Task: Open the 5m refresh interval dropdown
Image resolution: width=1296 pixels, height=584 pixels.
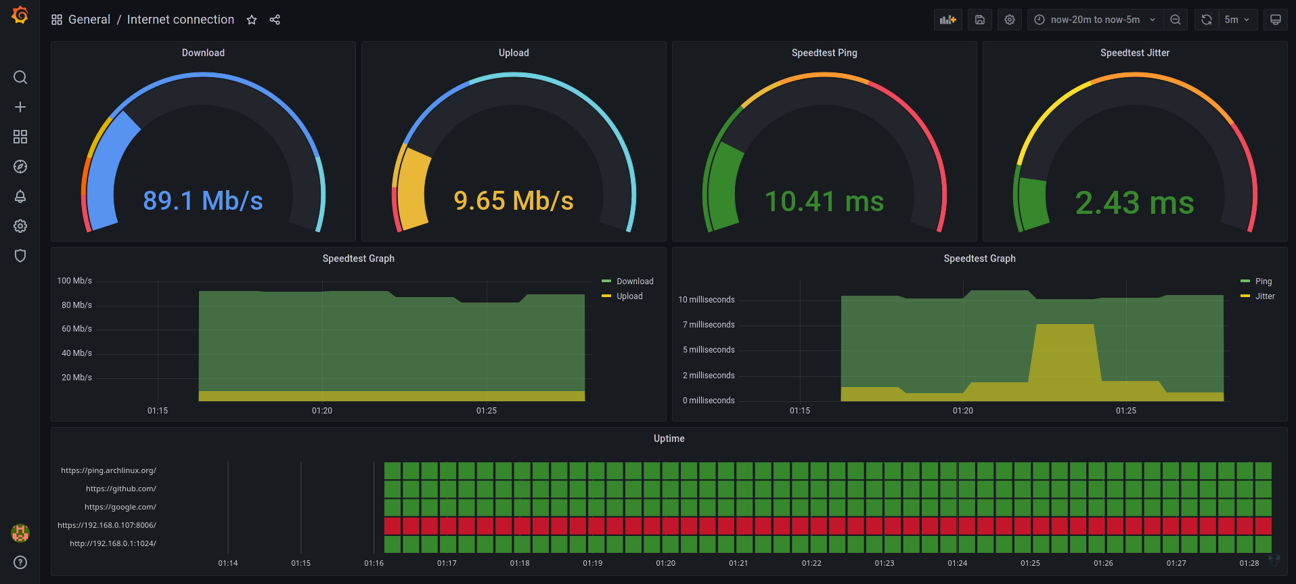Action: pos(1238,20)
